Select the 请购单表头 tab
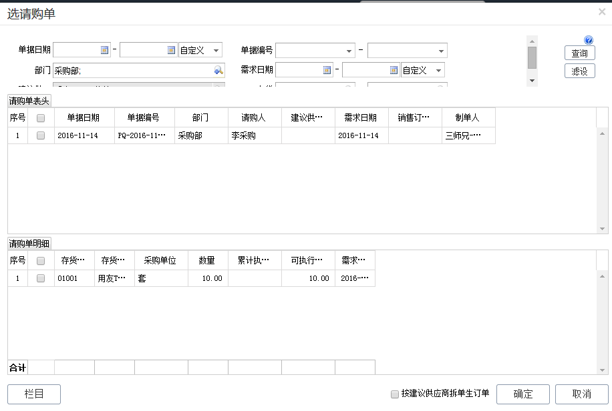The width and height of the screenshot is (612, 411). tap(29, 101)
